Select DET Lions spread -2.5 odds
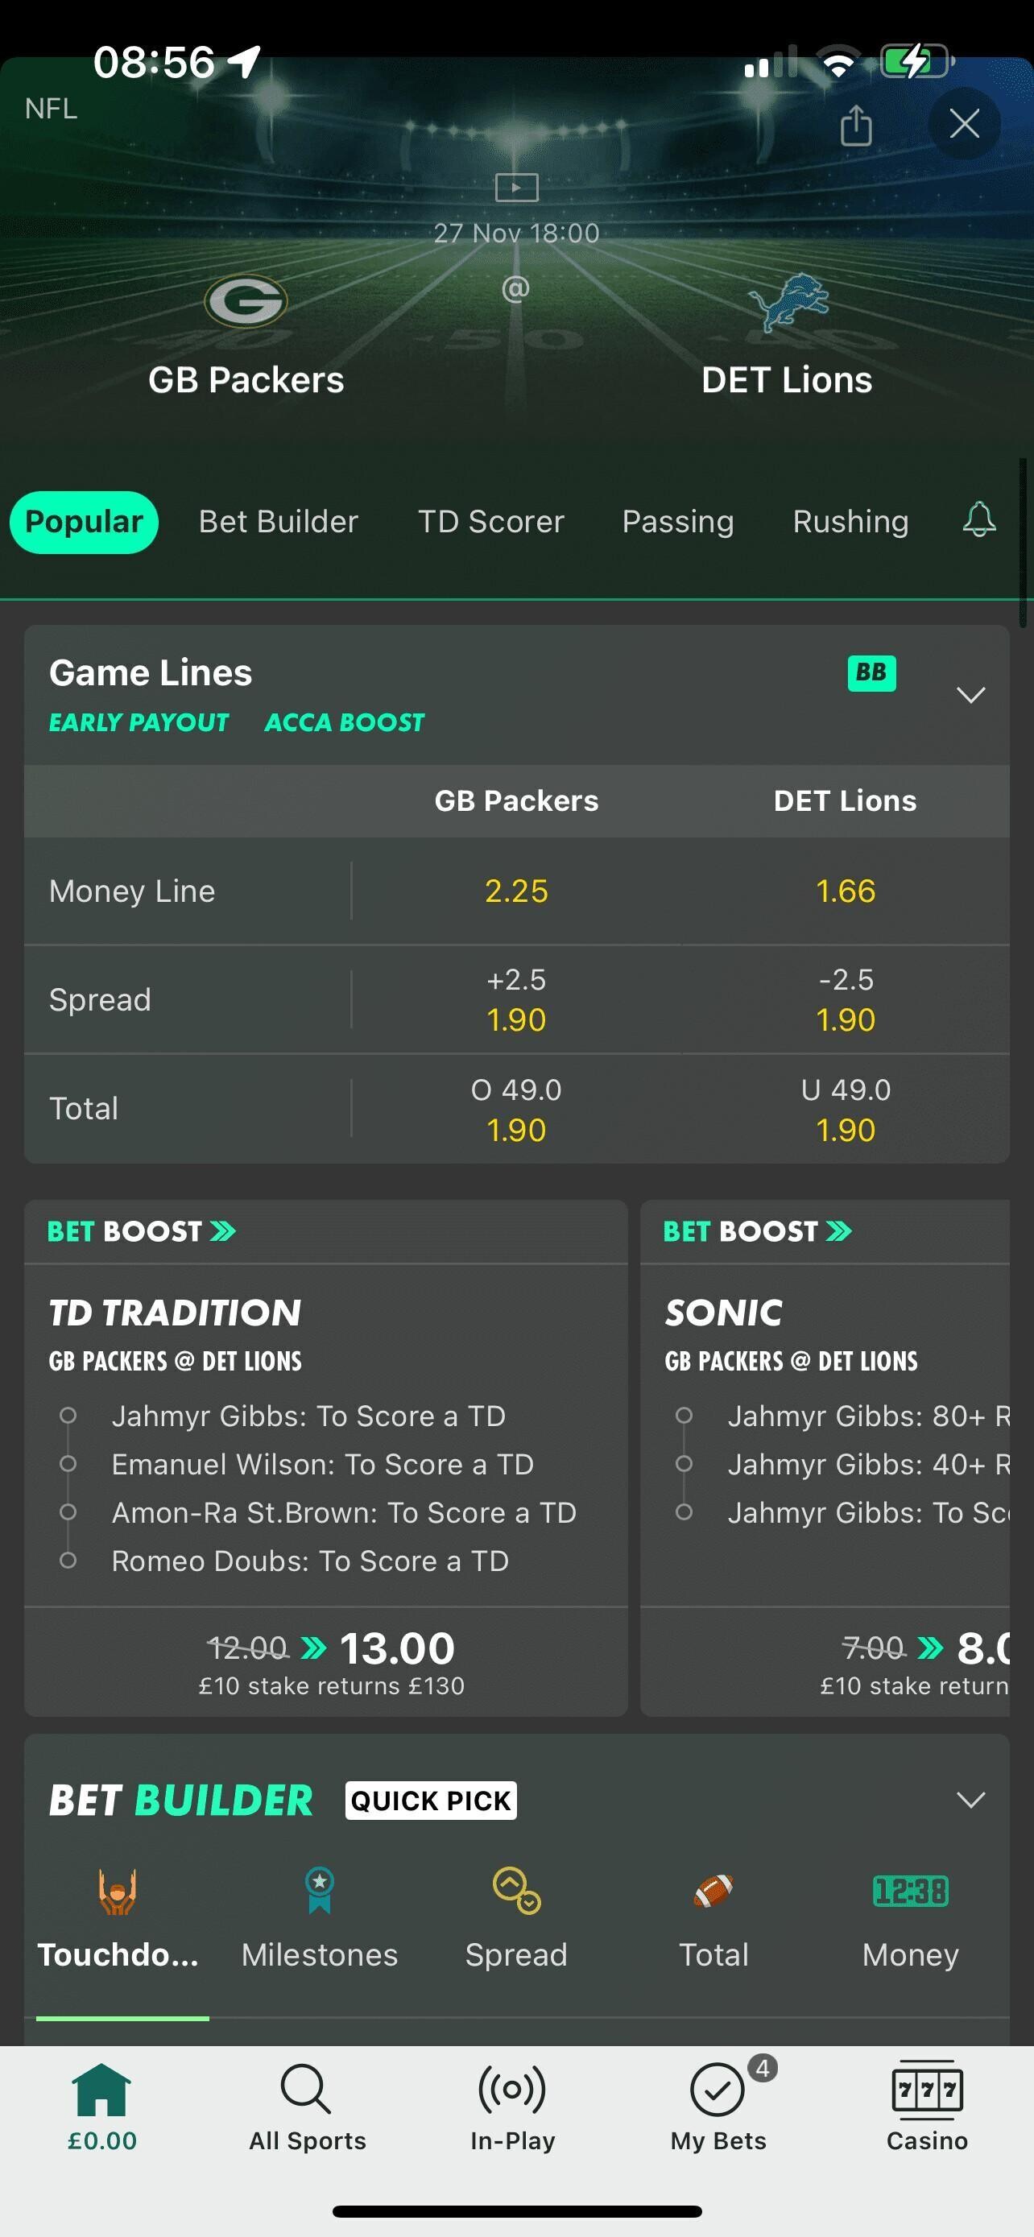Viewport: 1034px width, 2237px height. tap(845, 999)
